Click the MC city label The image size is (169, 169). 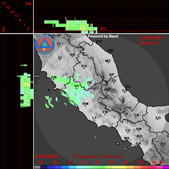click(x=108, y=61)
